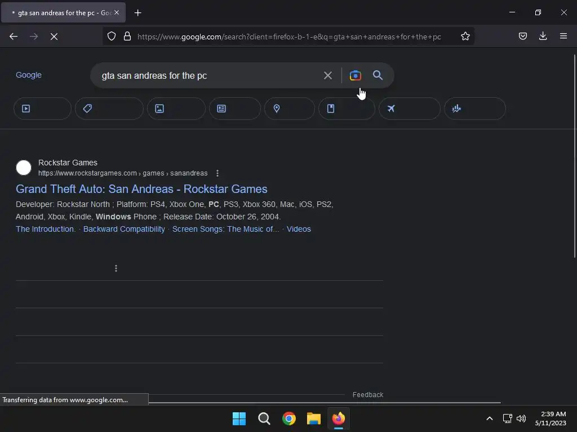Click Rockstar Games site name text
577x432 pixels.
point(68,163)
